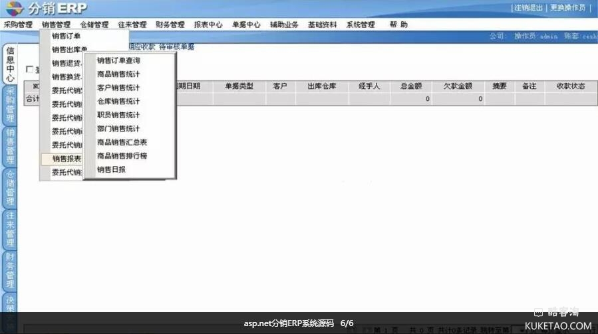Select 销售订单 in the dropdown menu
The image size is (598, 334).
click(x=66, y=36)
